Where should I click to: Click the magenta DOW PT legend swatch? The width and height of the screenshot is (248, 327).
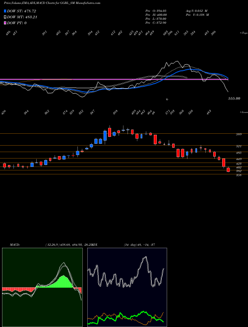5,23
